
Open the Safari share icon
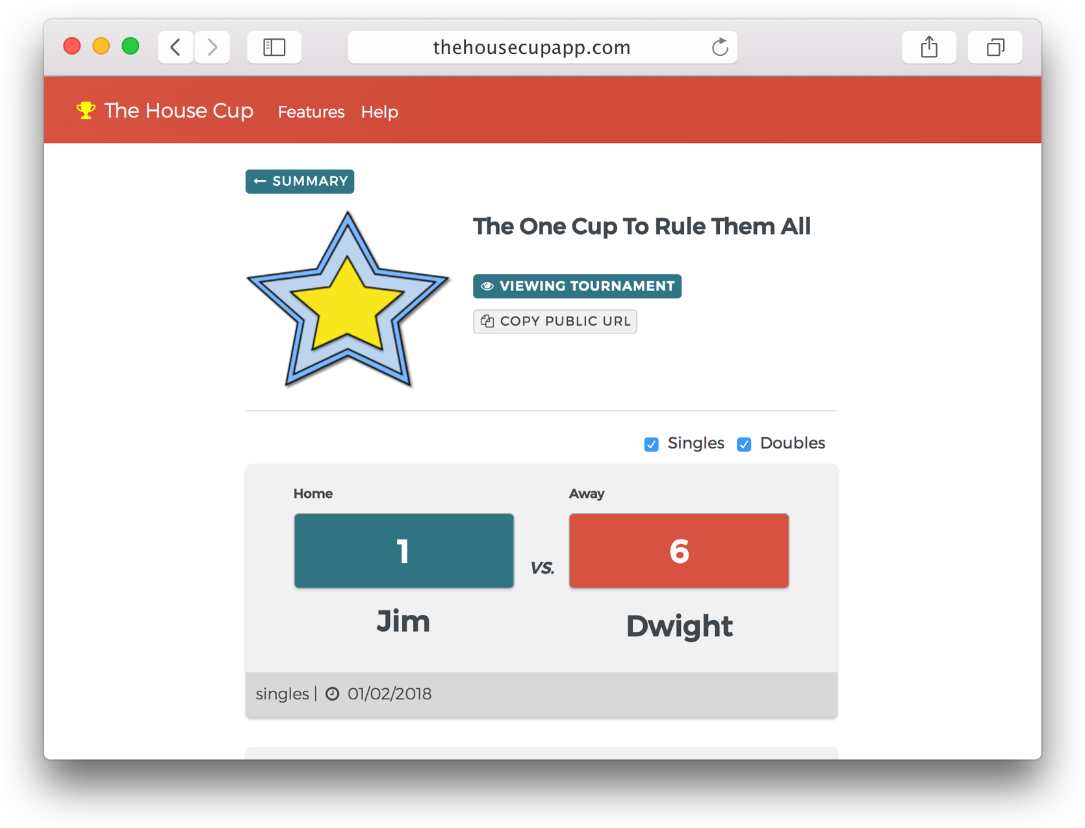point(928,47)
